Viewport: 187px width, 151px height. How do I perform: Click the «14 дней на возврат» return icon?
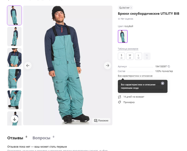pyautogui.click(x=119, y=97)
